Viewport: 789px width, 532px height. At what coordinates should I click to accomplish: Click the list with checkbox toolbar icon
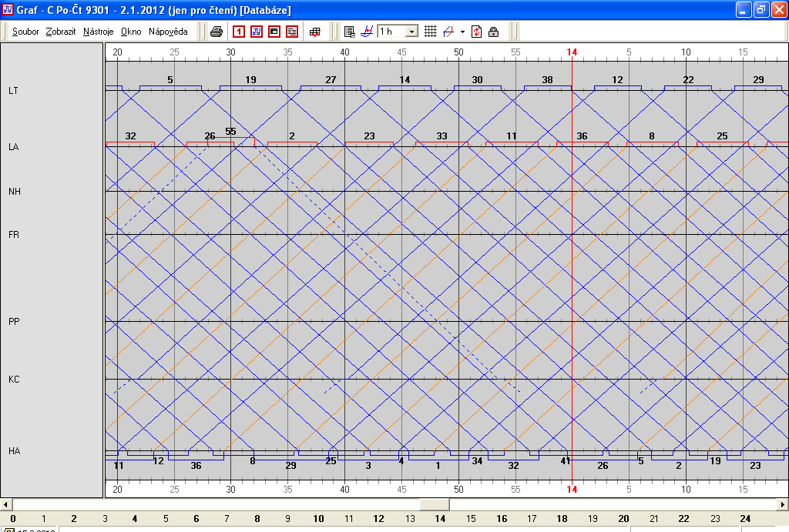[x=349, y=32]
